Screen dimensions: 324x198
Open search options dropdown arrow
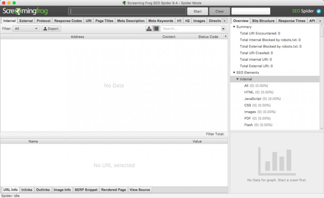click(223, 29)
